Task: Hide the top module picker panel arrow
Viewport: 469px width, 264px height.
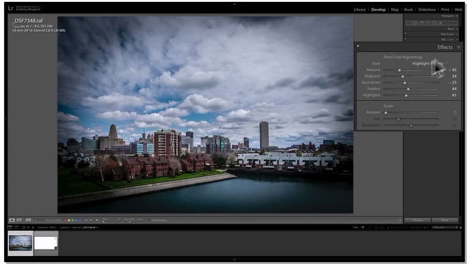Action: pos(234,2)
